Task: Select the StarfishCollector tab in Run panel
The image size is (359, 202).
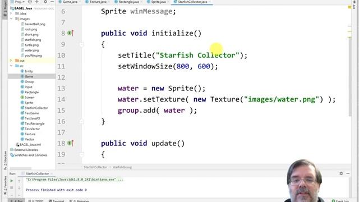Action: (37, 173)
